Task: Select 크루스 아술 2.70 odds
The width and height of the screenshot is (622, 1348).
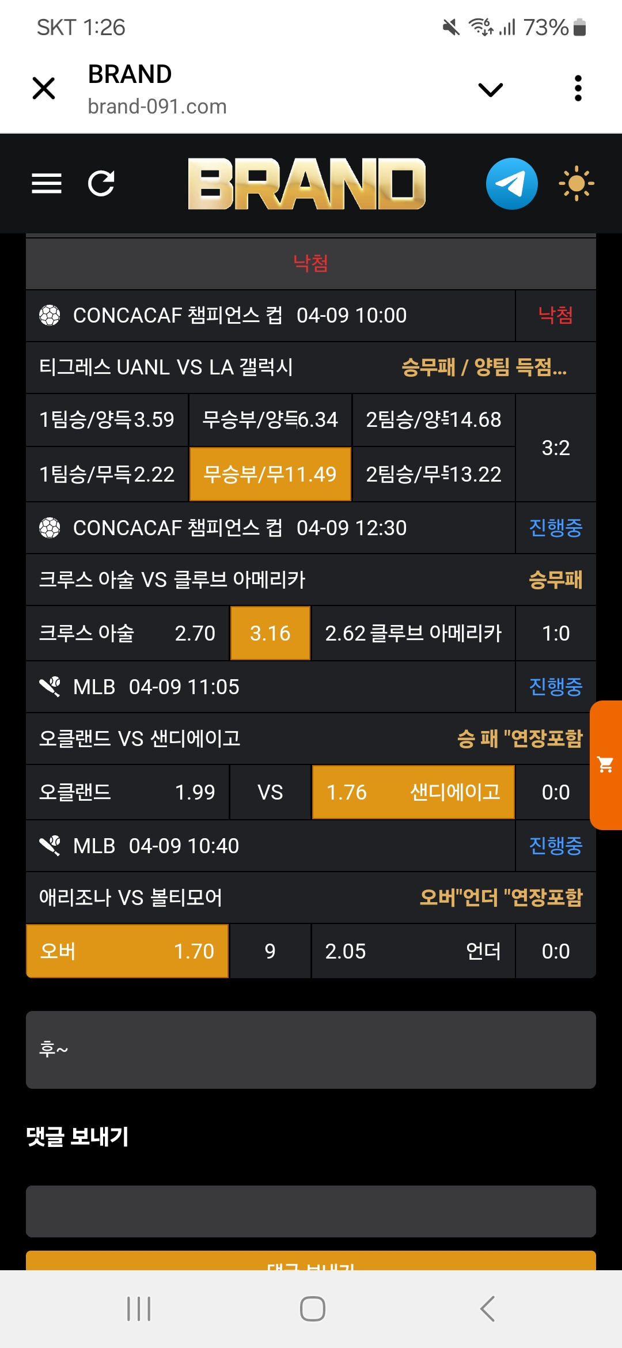Action: 127,633
